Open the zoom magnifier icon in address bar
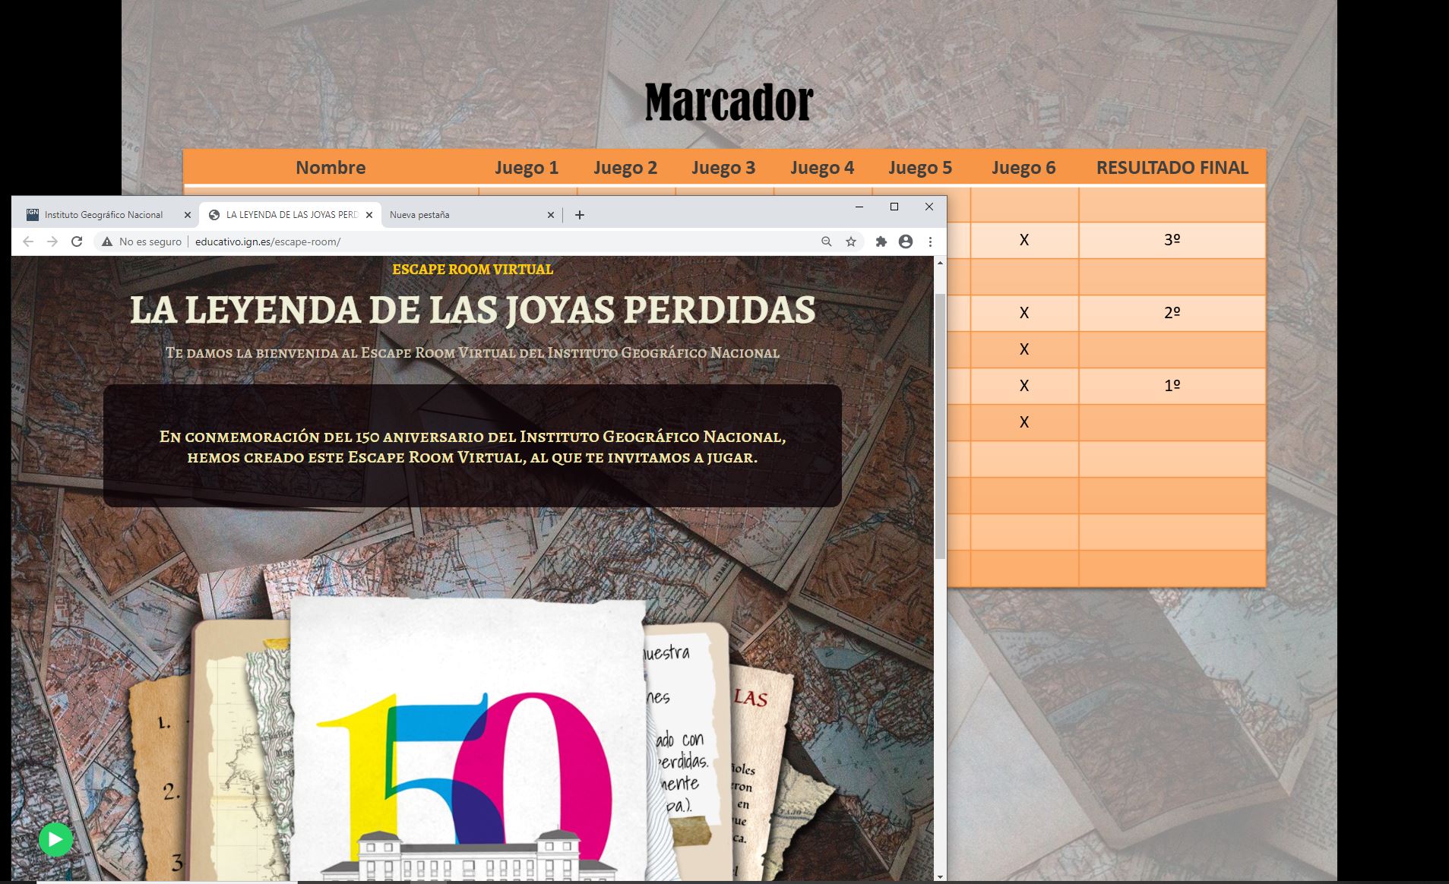 click(826, 242)
